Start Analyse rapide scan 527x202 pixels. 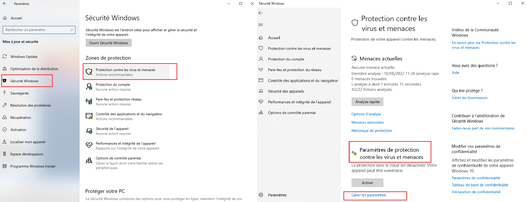pyautogui.click(x=367, y=102)
